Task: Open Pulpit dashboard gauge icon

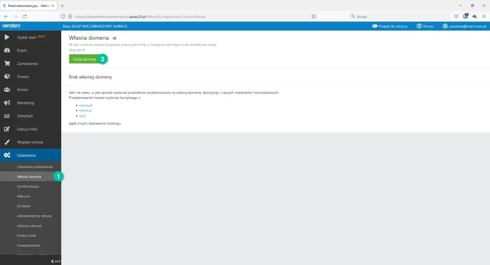Action: coord(7,50)
